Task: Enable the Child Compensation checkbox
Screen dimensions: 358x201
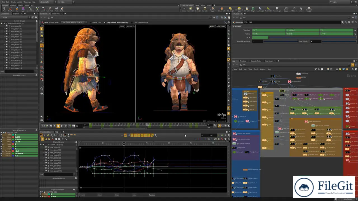Action: (132, 22)
